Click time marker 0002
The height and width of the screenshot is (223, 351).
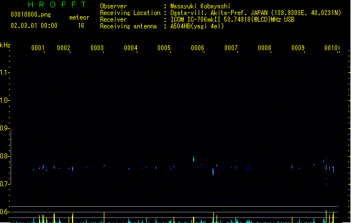(x=64, y=48)
